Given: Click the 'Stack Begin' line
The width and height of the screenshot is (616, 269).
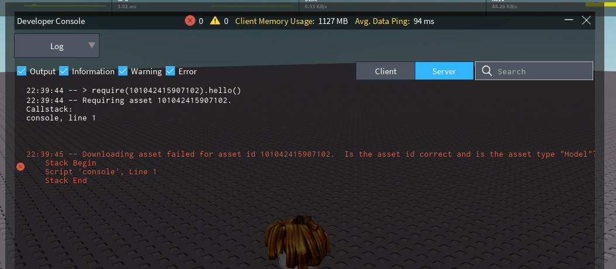Looking at the screenshot, I should [71, 163].
